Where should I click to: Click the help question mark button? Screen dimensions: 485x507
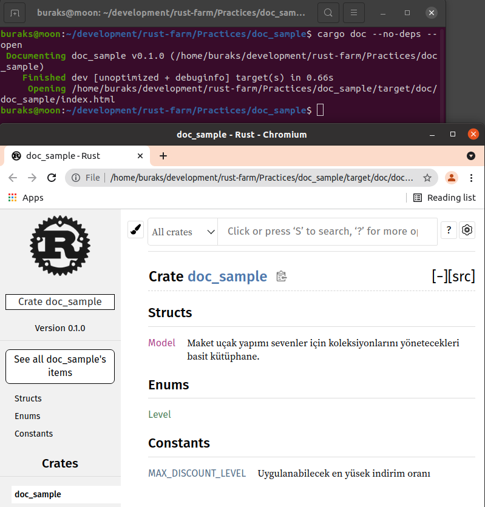448,230
